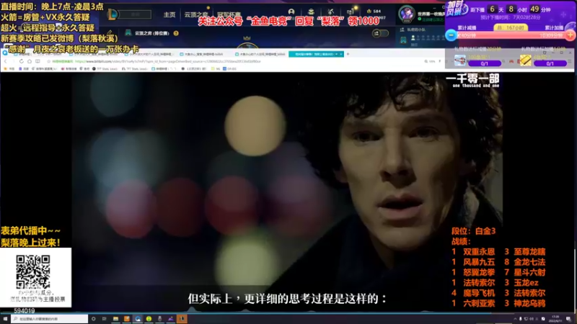
Task: Click the League of Legends logo icon
Action: tap(113, 14)
